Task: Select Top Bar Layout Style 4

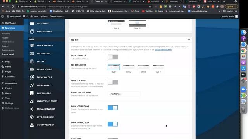Action: pos(158,67)
